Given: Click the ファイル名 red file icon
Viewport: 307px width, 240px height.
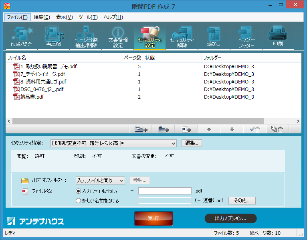Looking at the screenshot, I should 25,191.
